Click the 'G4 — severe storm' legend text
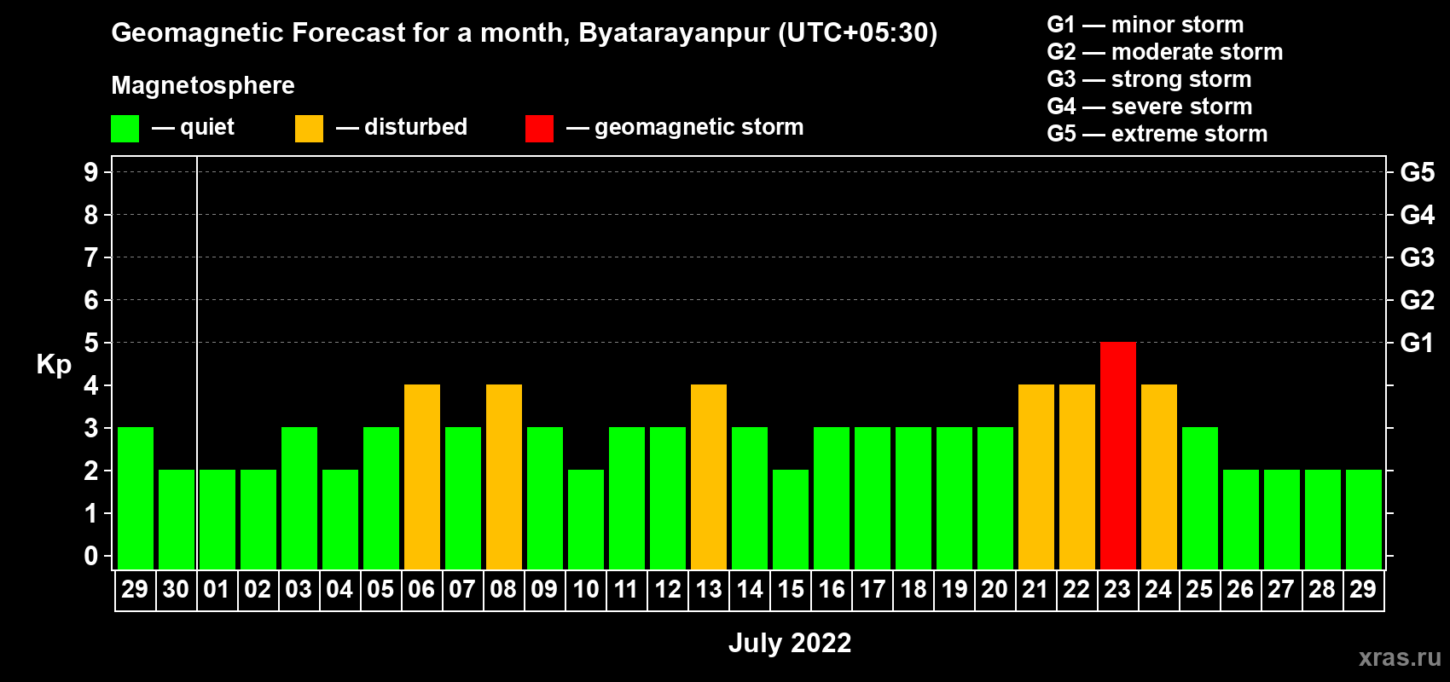 pos(1149,107)
